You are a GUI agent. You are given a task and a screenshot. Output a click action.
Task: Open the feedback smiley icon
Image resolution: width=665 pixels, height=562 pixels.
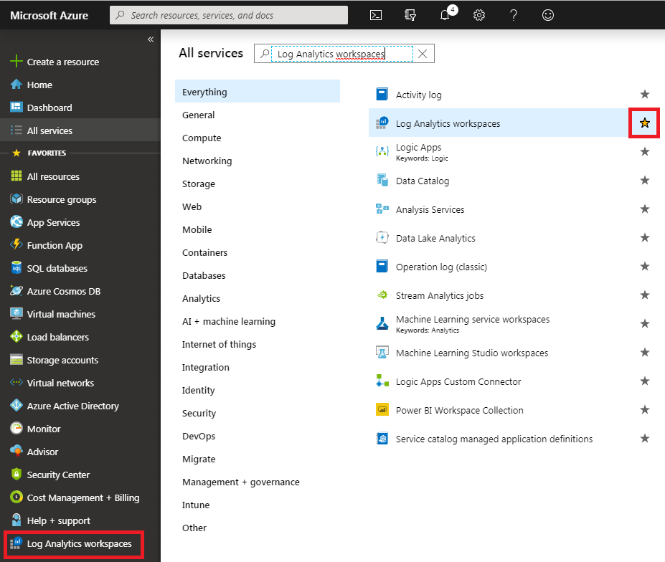pos(548,15)
